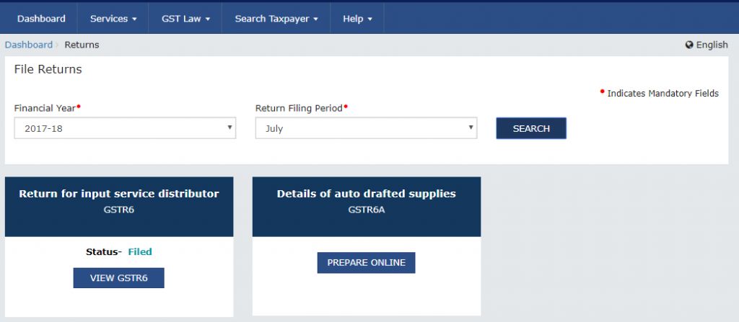The image size is (739, 322).
Task: Open the Help menu
Action: (x=357, y=19)
